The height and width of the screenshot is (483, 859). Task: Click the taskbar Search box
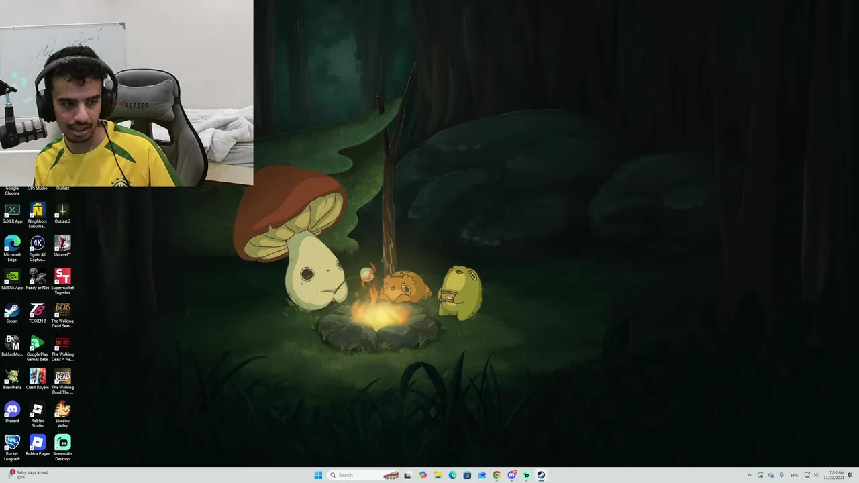click(364, 475)
